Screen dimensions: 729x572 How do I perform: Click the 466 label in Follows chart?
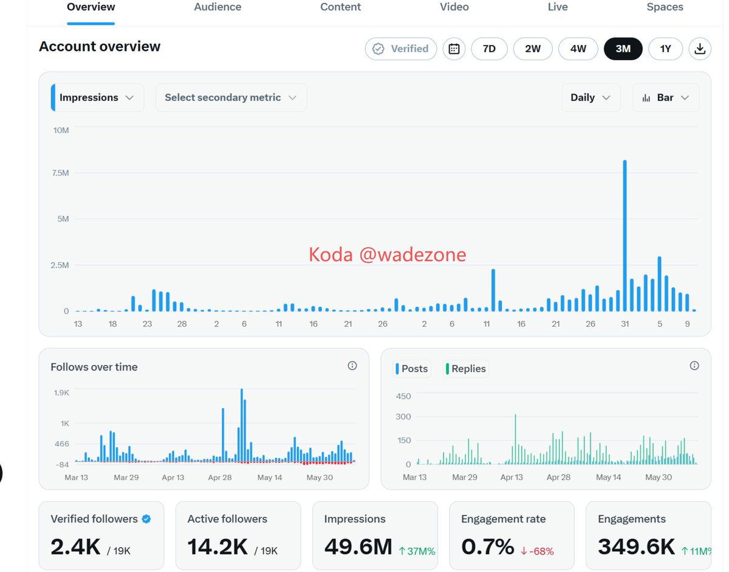(62, 444)
